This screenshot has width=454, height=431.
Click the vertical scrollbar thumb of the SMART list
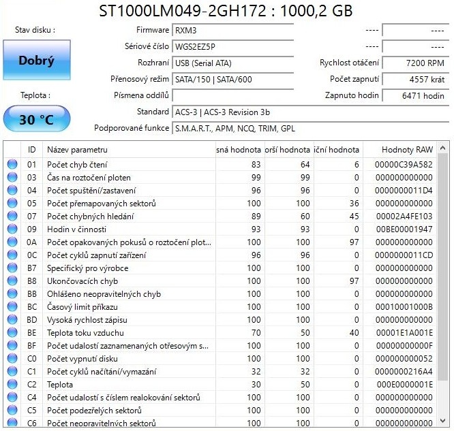442,267
